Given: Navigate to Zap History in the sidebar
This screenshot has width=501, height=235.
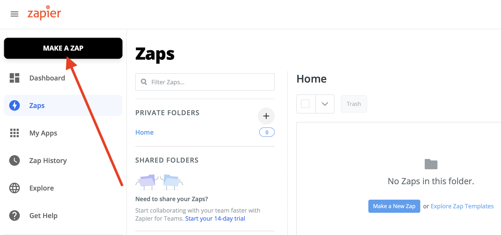Looking at the screenshot, I should [48, 160].
